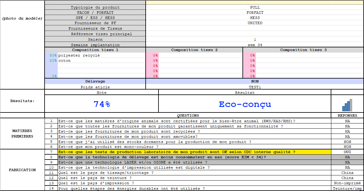Screen dimensions: 364x191
Task: Select the yellow highlighted question 7 cell
Action: pyautogui.click(x=194, y=152)
